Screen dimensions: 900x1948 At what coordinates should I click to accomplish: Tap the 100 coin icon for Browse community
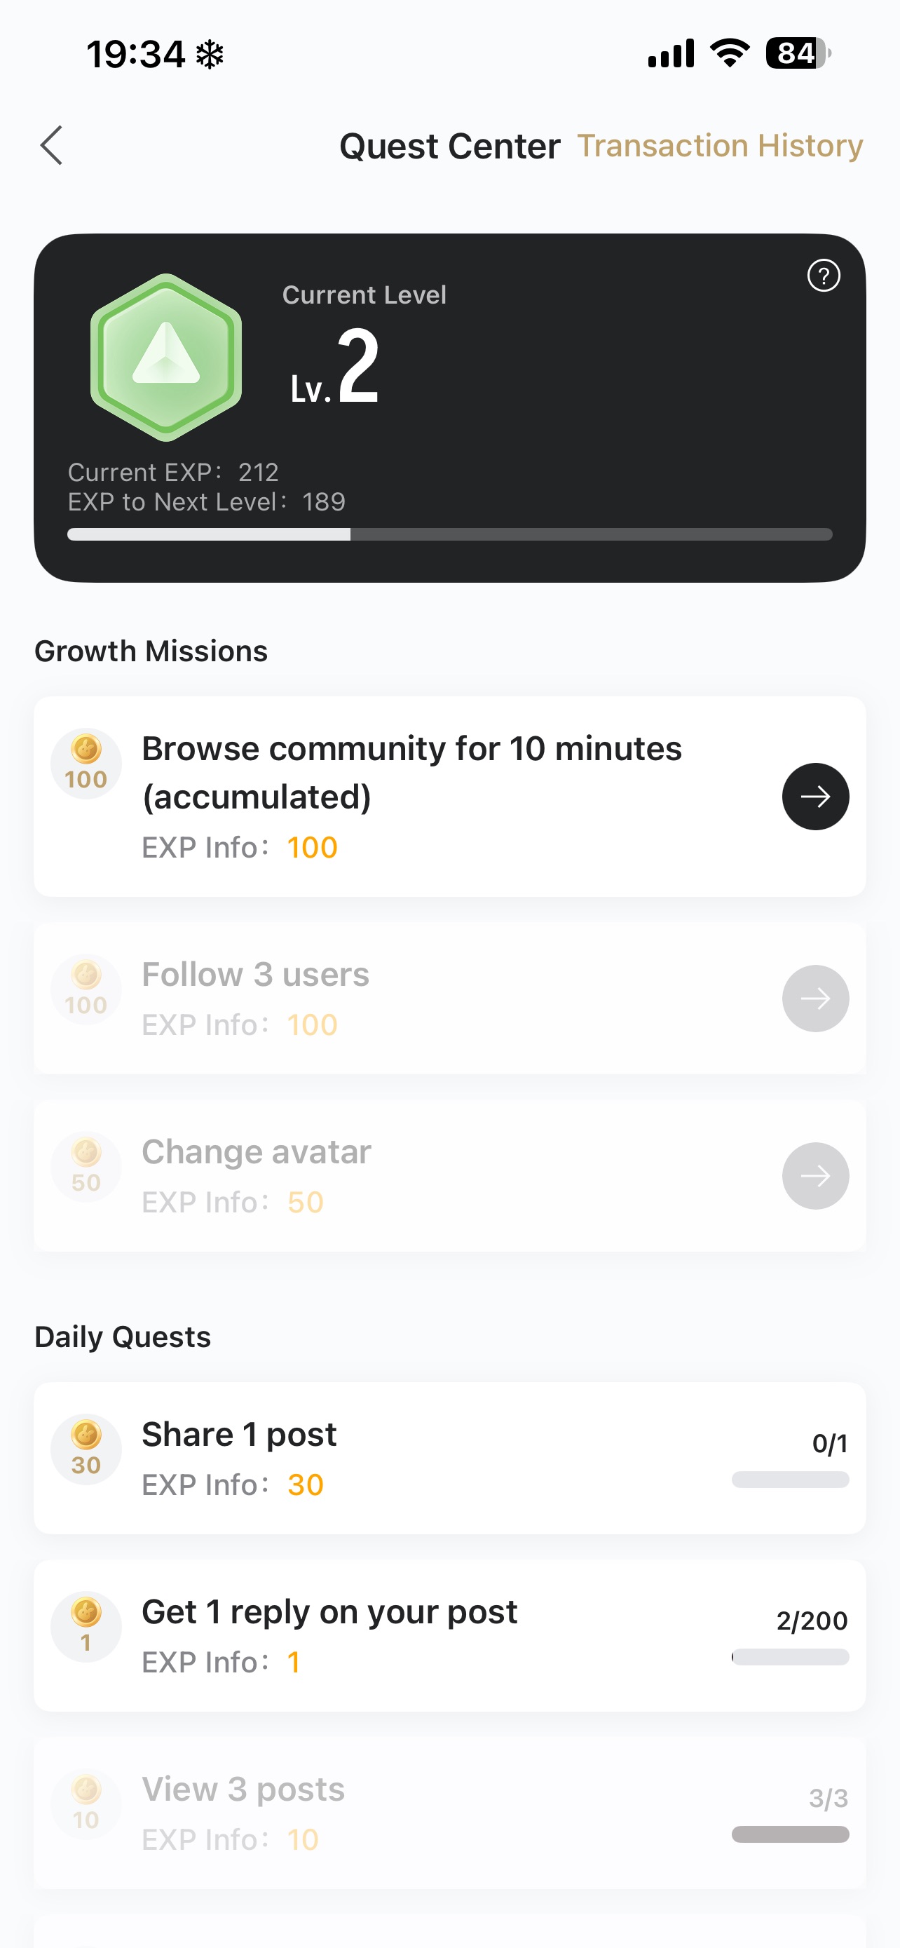coord(86,763)
